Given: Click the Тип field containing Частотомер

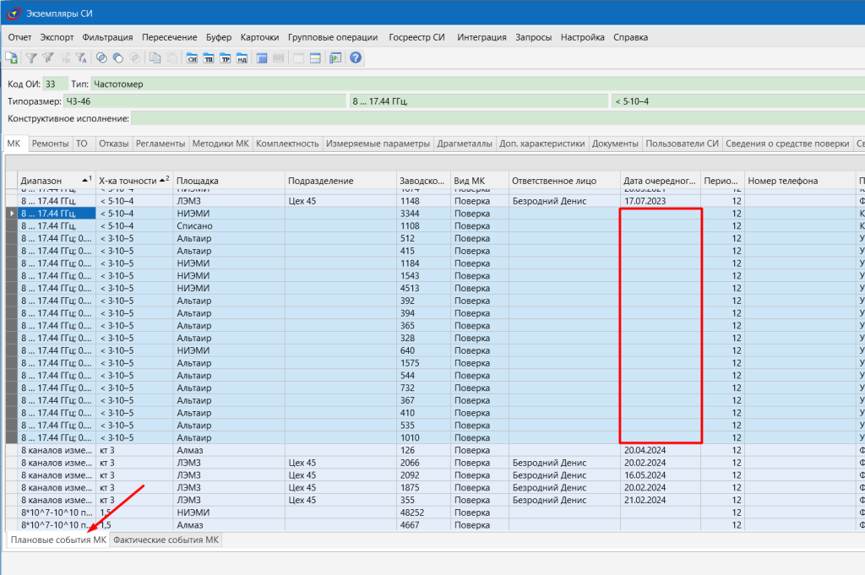Looking at the screenshot, I should tap(478, 84).
